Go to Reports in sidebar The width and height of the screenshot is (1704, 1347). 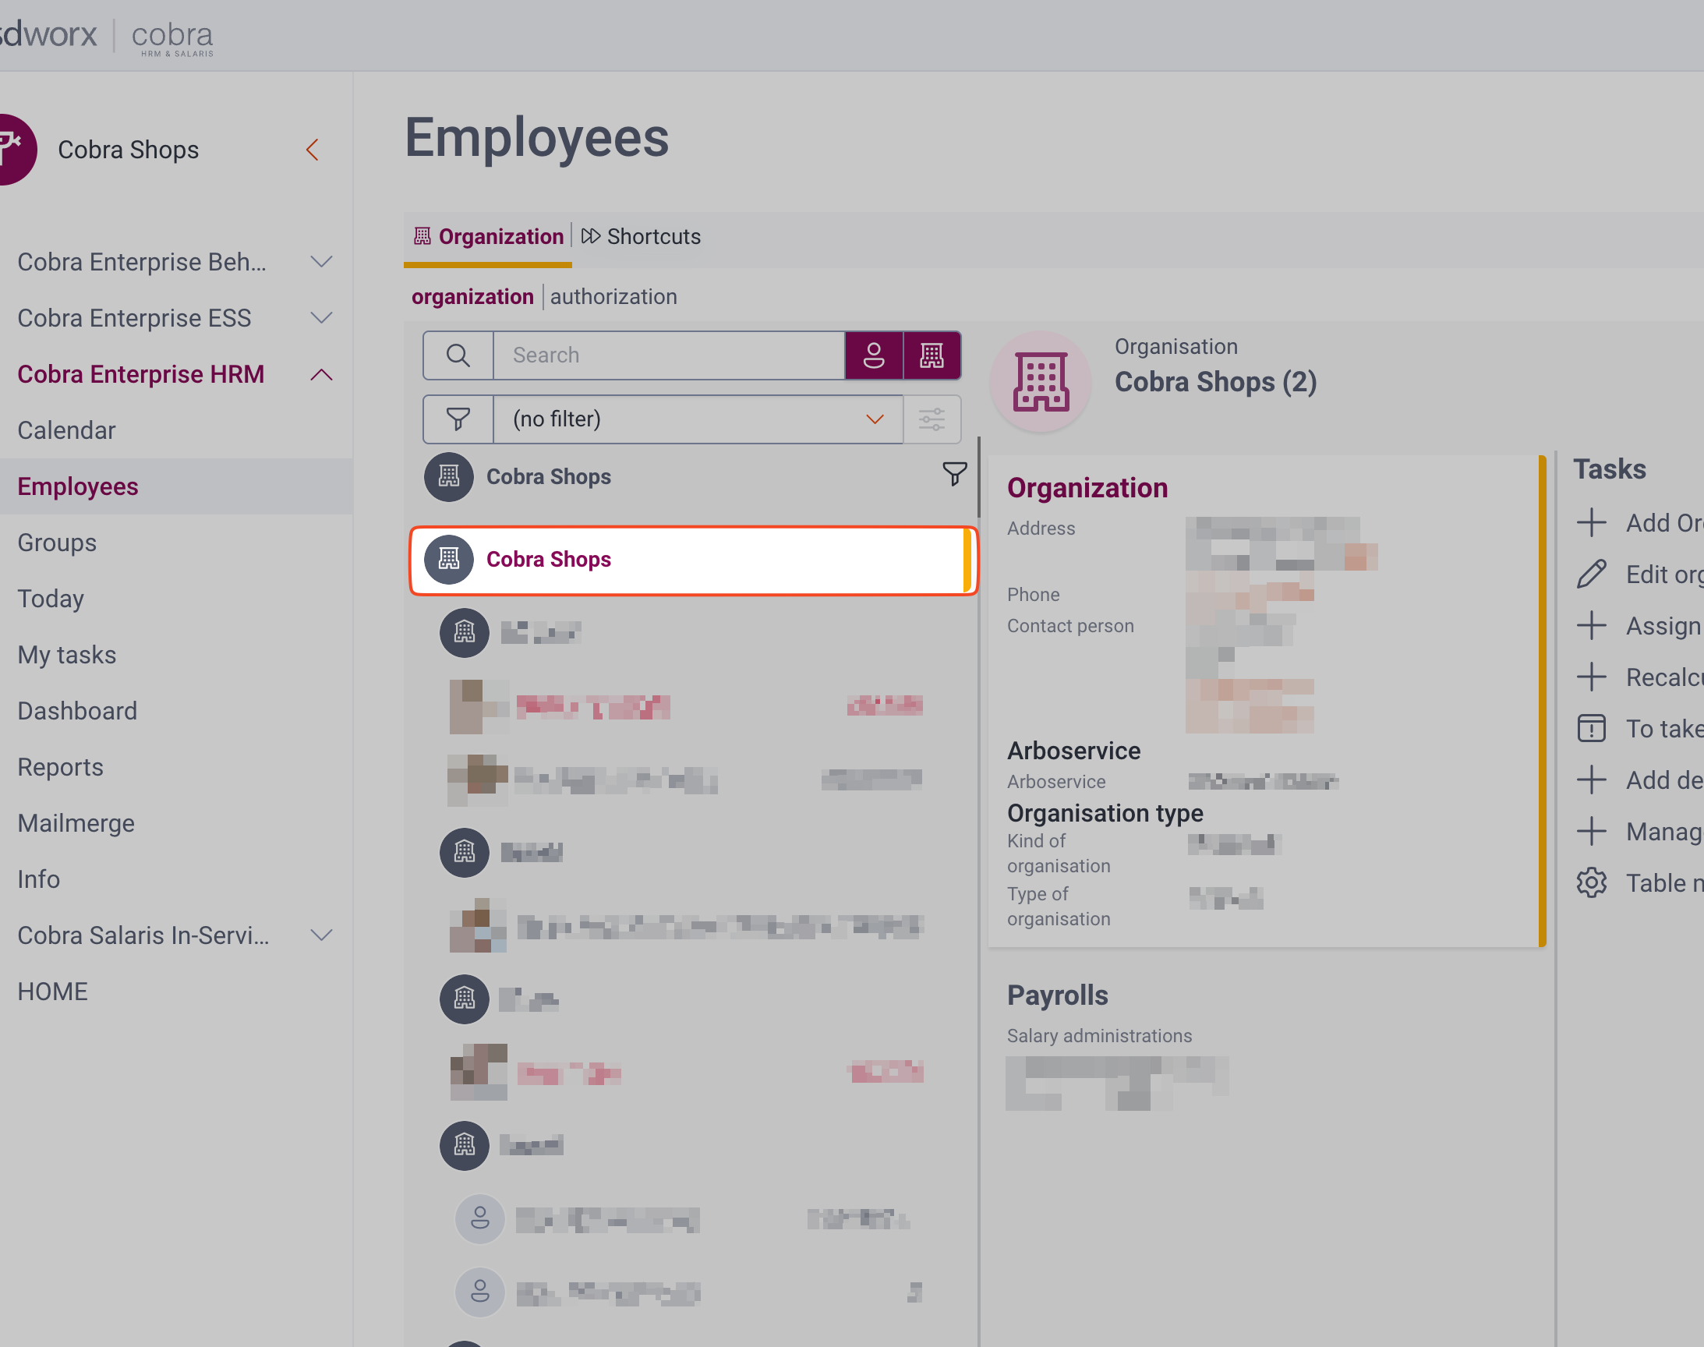(x=60, y=766)
